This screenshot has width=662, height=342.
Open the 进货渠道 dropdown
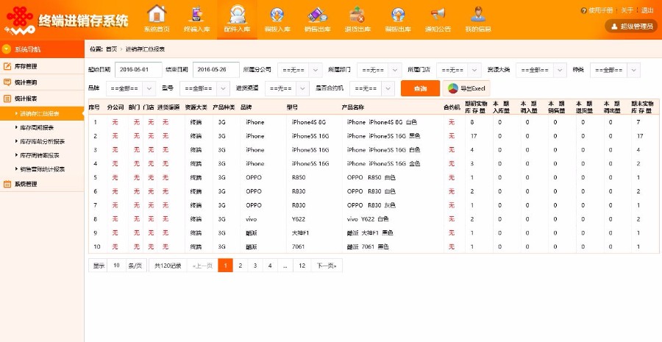(287, 89)
